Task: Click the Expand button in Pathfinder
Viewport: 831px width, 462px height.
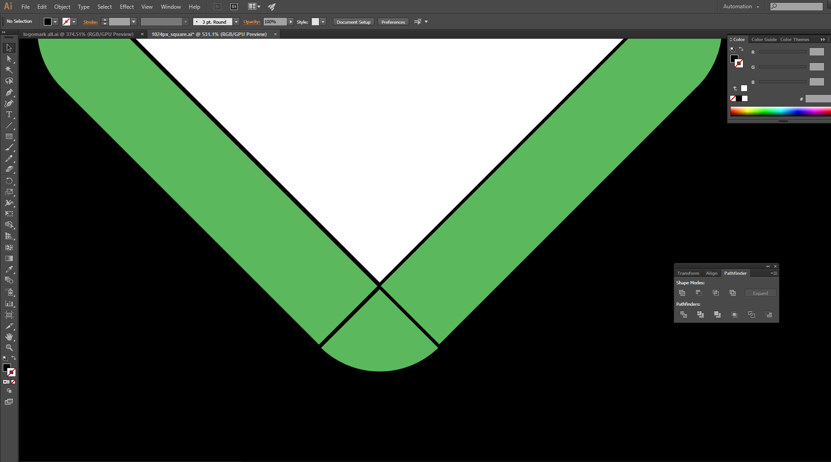Action: pos(760,293)
